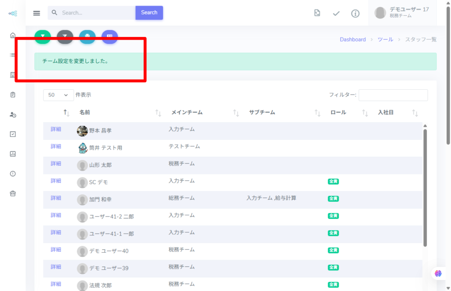Open the AI brain icon at bottom right
This screenshot has height=291, width=451.
coord(438,273)
